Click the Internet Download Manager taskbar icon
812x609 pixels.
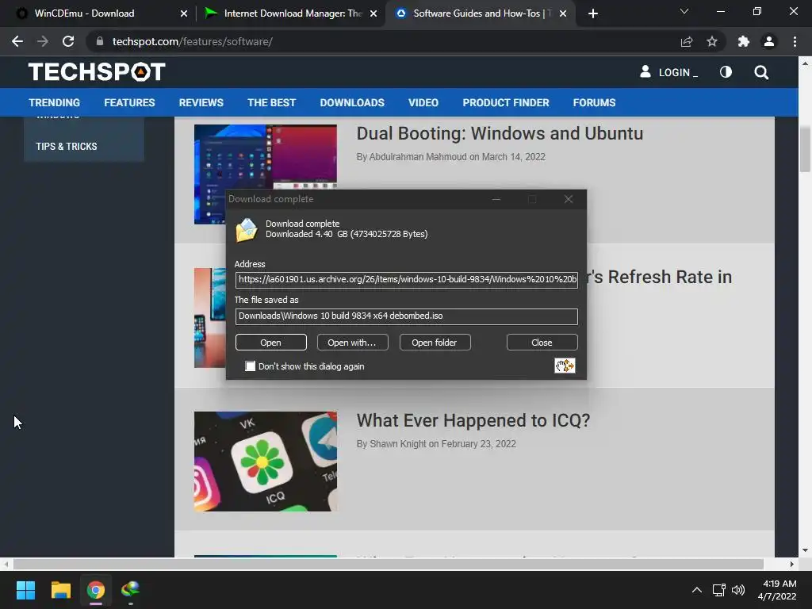pos(131,590)
